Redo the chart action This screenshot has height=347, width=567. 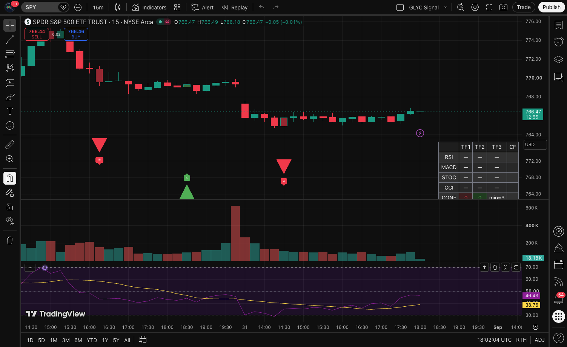coord(276,7)
